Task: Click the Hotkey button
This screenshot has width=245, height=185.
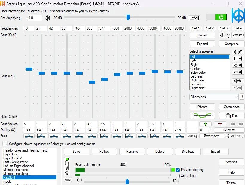Action: coord(104,152)
